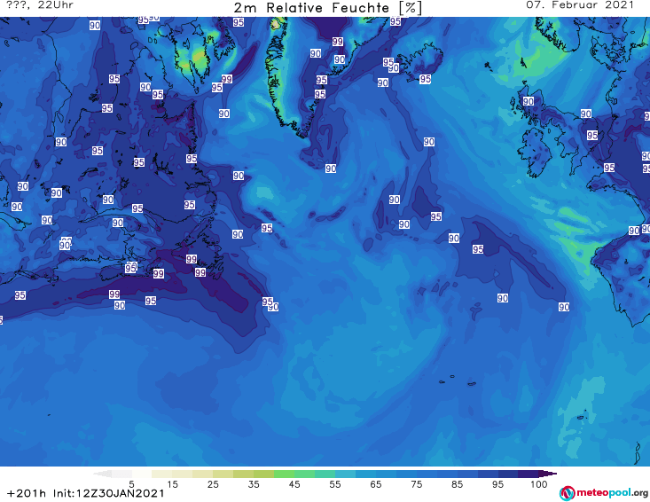Click legend tick label '15'
The width and height of the screenshot is (650, 502).
click(x=172, y=484)
